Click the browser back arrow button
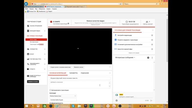Image resolution: width=192 pixels, height=108 pixels. [x=26, y=4]
